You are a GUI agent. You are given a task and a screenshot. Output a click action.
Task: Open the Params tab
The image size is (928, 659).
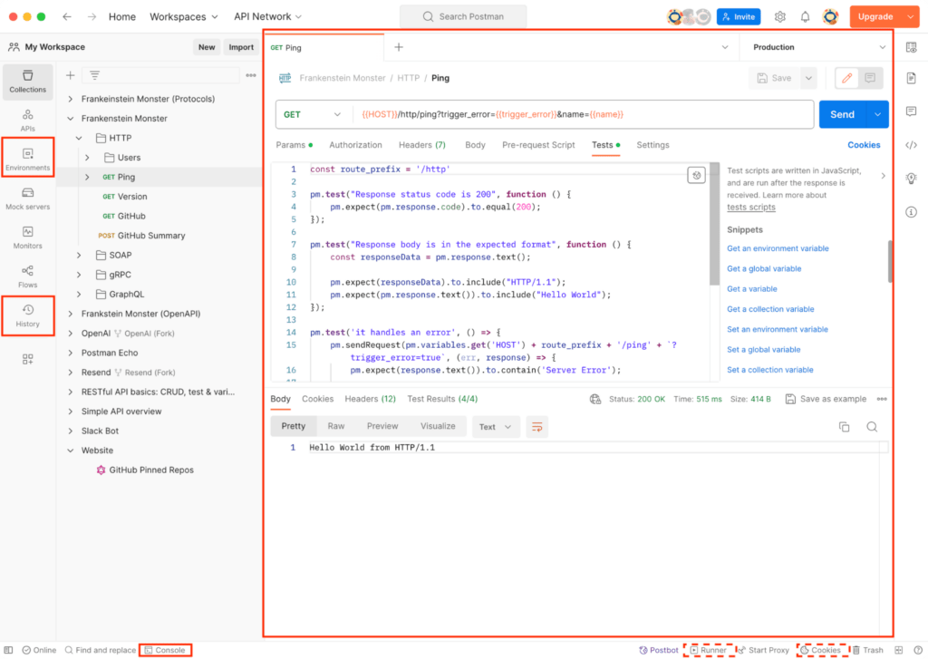295,145
